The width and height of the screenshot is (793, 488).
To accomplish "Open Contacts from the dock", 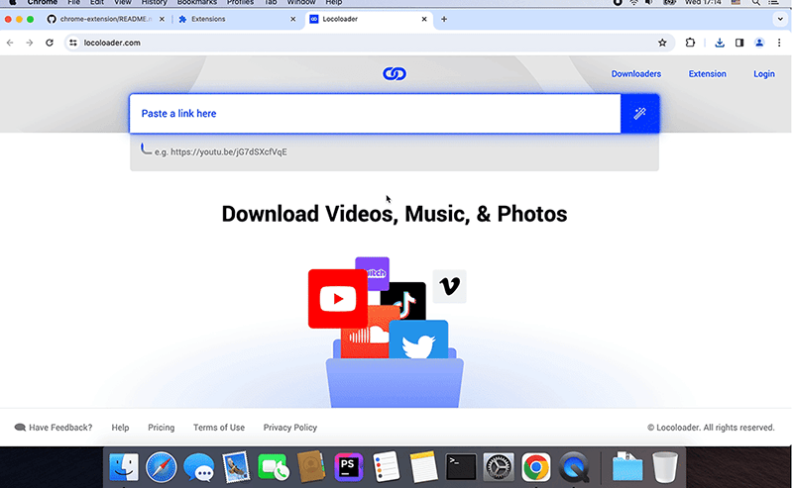I will pyautogui.click(x=310, y=467).
